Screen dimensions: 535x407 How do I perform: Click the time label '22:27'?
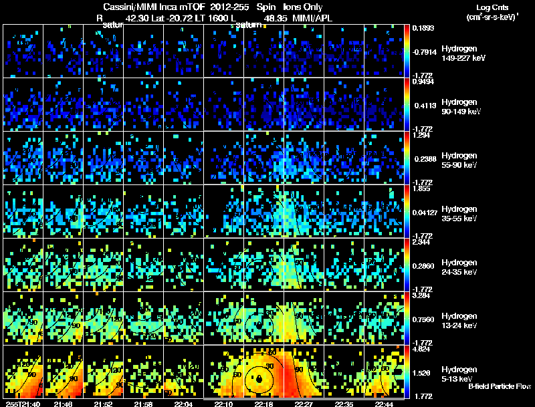(304, 404)
